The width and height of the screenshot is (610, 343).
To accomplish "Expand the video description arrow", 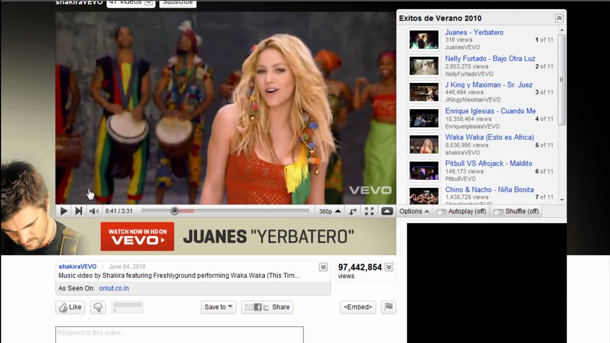I will (x=323, y=267).
